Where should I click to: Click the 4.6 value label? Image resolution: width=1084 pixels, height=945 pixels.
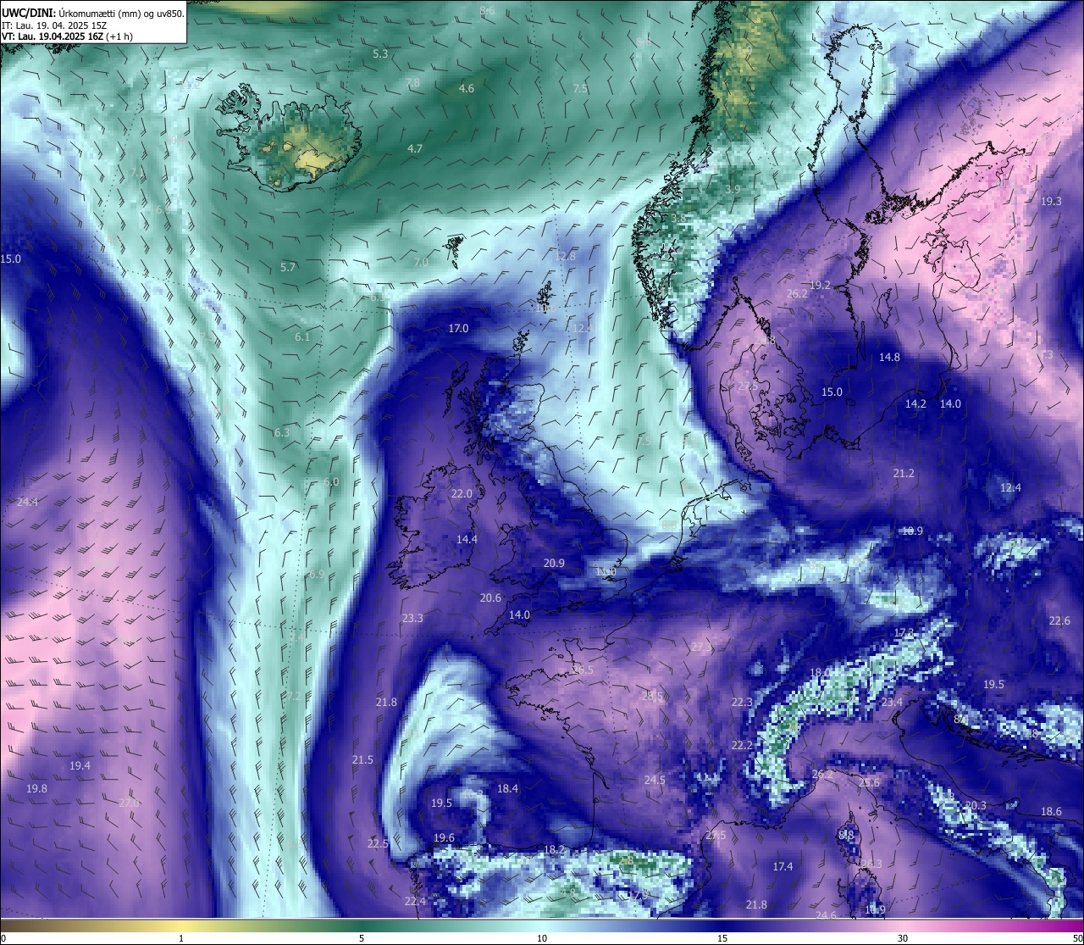467,89
